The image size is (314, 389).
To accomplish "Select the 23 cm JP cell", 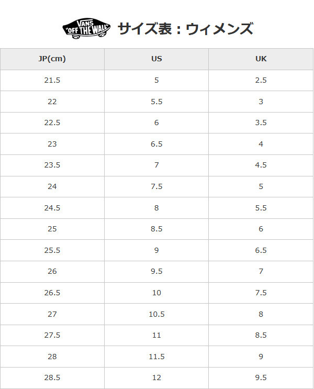I will point(52,144).
